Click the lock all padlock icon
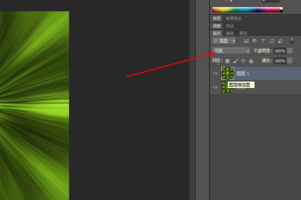The image size is (301, 200). 251,61
